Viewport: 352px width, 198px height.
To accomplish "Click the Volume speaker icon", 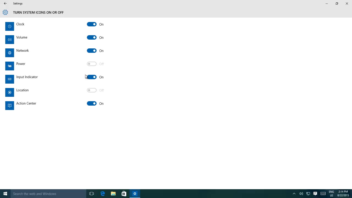I will tap(10, 39).
